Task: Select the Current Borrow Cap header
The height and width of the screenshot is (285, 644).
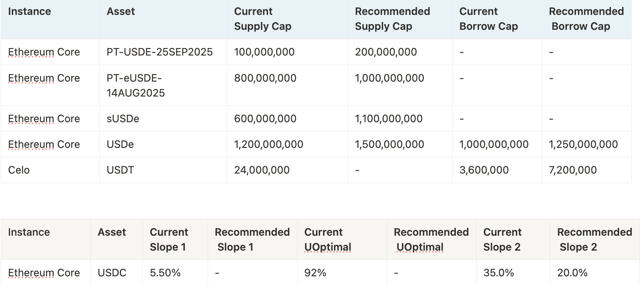Action: 489,19
